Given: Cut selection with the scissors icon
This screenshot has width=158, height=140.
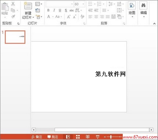Looking at the screenshot, I should pyautogui.click(x=13, y=4).
